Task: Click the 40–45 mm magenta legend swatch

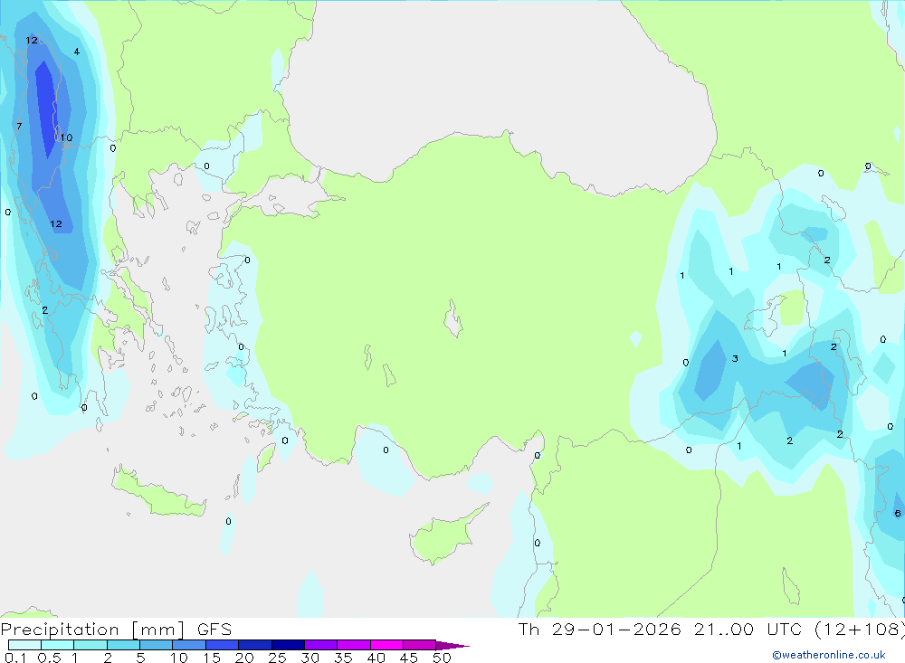Action: [386, 645]
